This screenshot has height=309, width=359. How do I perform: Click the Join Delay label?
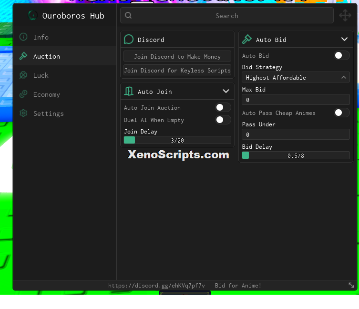(x=141, y=132)
